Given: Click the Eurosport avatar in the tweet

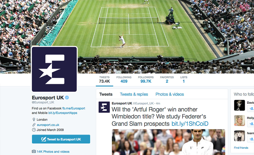Looking at the screenshot, I should (x=104, y=107).
